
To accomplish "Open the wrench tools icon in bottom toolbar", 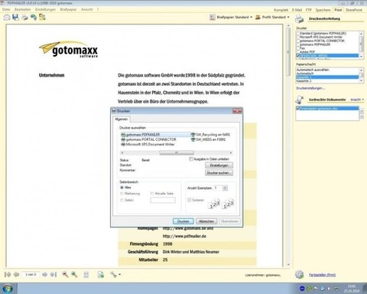I will (x=113, y=274).
